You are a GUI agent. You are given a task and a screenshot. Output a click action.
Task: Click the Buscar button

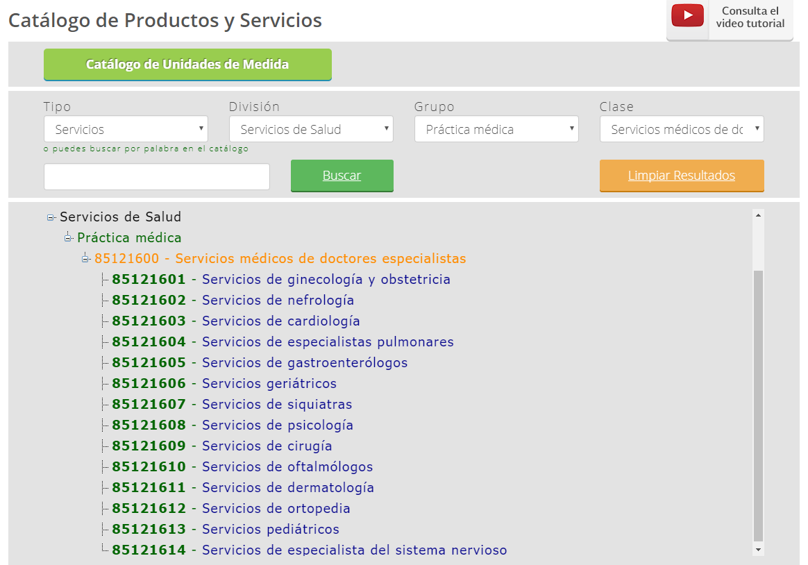click(x=342, y=176)
